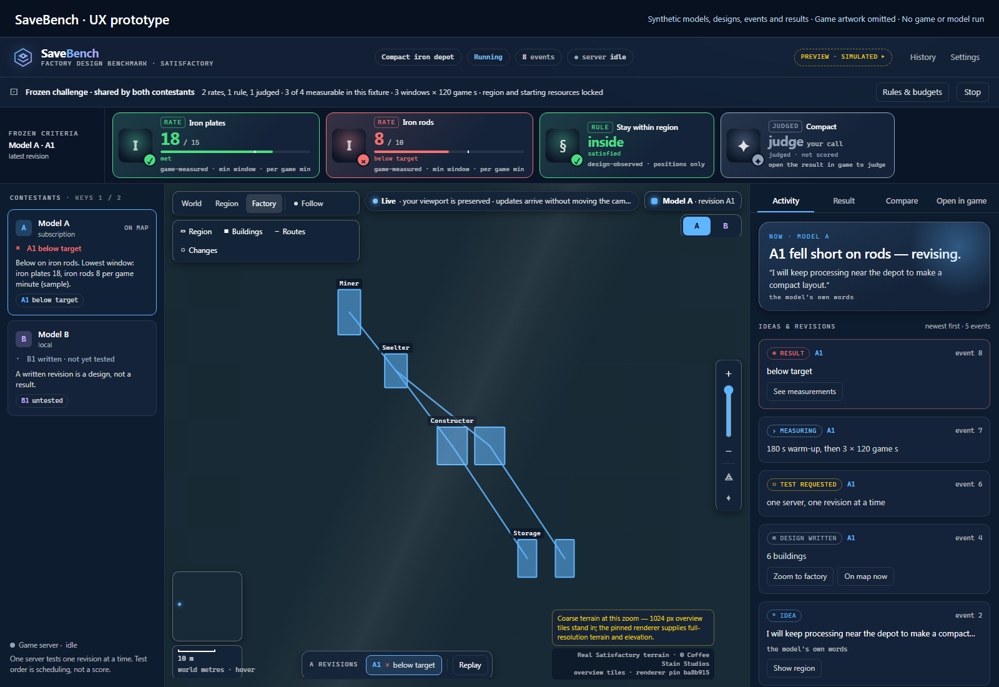The image size is (999, 687).
Task: Switch to the Result tab
Action: point(844,201)
